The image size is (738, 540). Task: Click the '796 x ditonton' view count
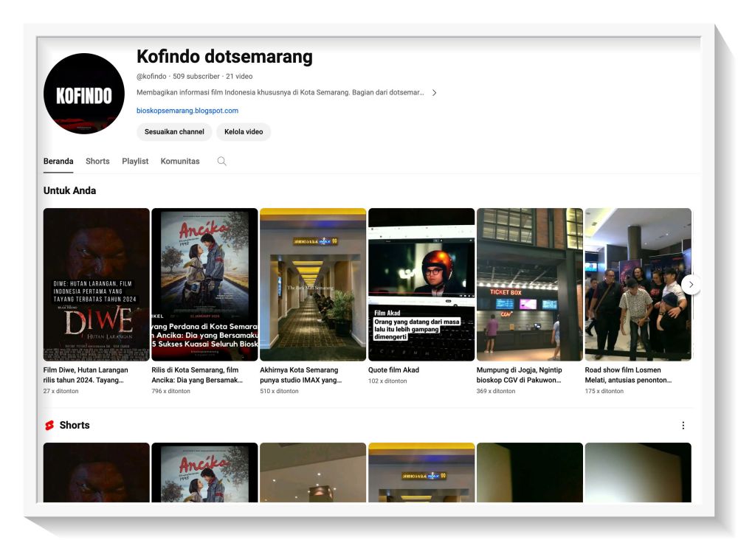tap(171, 391)
